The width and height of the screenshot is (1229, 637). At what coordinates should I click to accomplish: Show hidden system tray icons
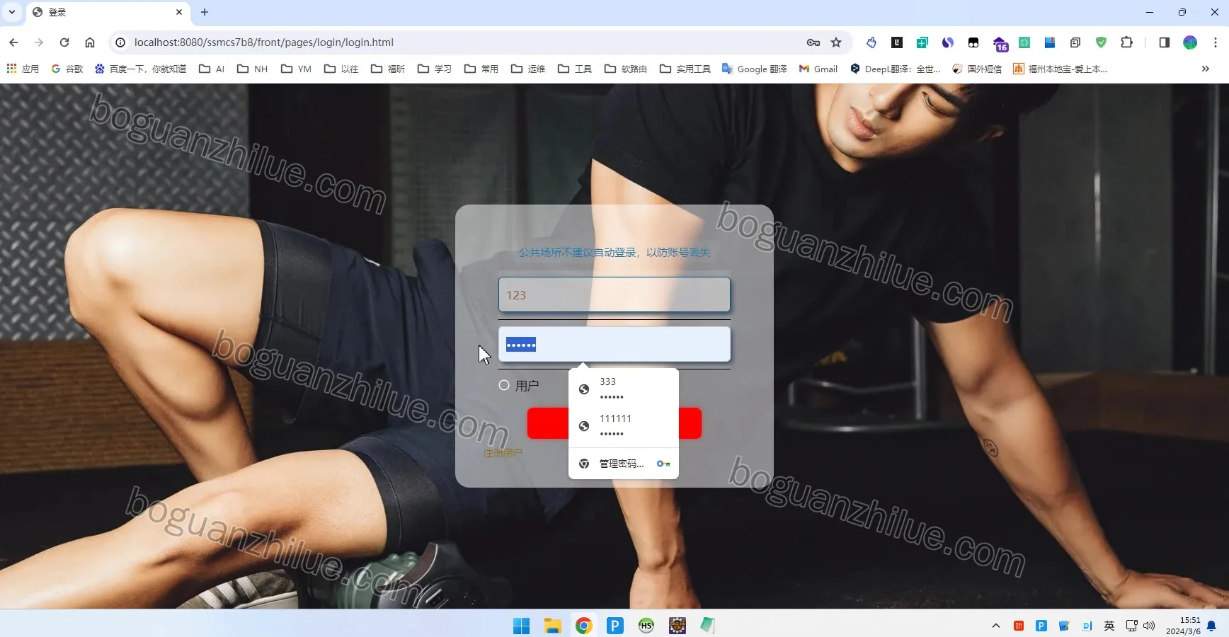coord(995,626)
